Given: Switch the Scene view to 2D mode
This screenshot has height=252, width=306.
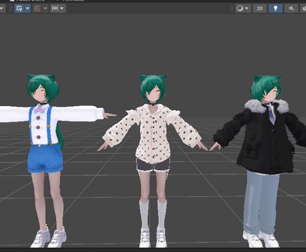Looking at the screenshot, I should click(259, 9).
